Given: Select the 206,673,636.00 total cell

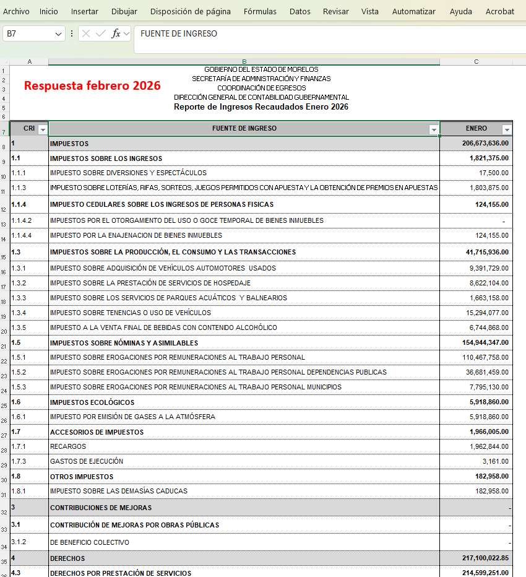Looking at the screenshot, I should click(x=476, y=143).
